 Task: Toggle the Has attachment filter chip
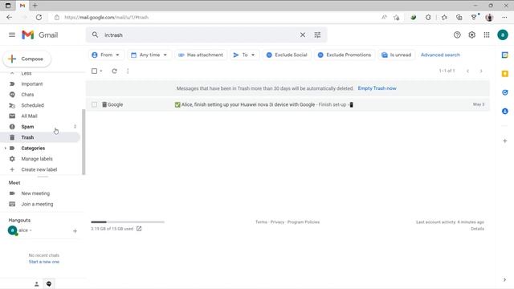201,55
